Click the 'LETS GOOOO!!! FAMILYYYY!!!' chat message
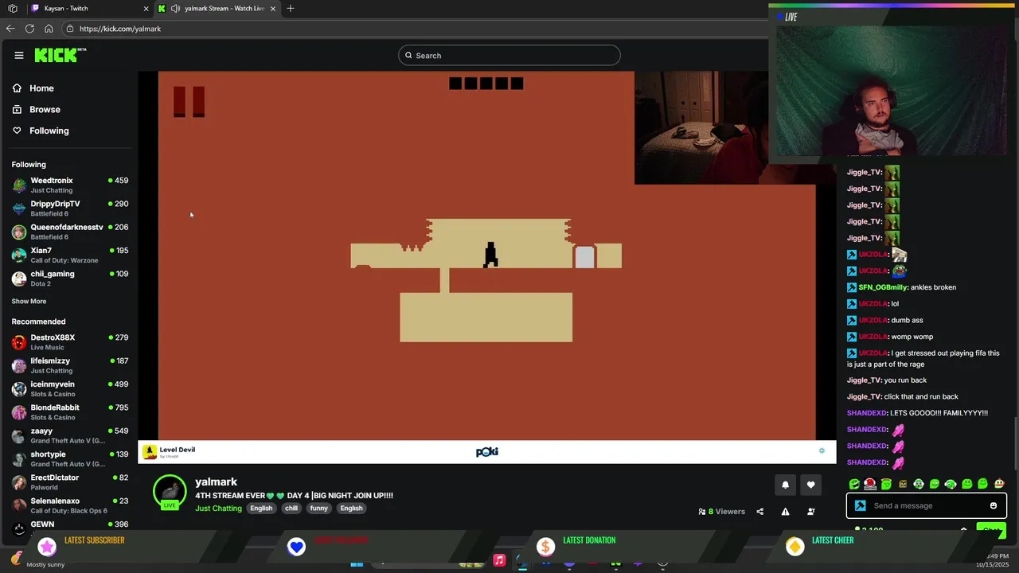The image size is (1019, 573). [x=939, y=413]
